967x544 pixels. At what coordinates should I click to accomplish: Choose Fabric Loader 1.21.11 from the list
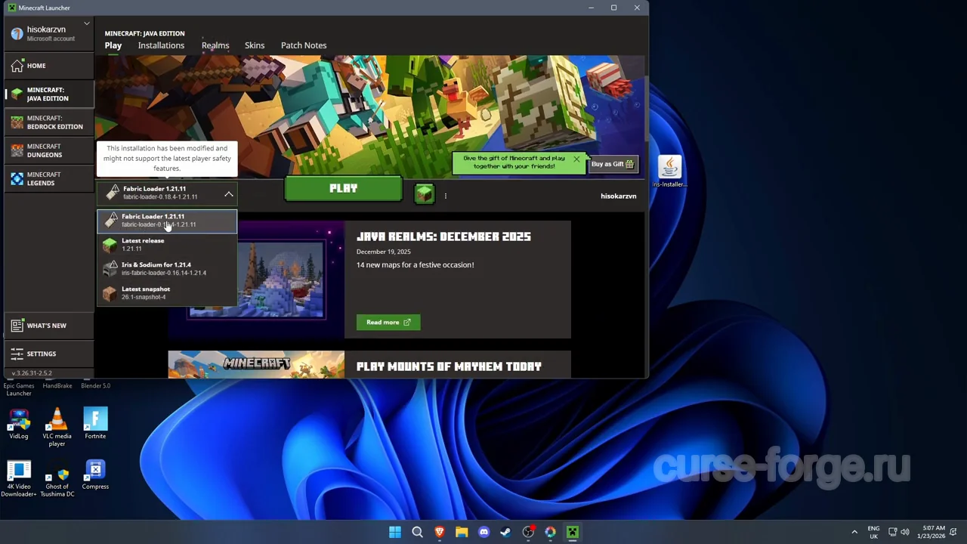[167, 221]
